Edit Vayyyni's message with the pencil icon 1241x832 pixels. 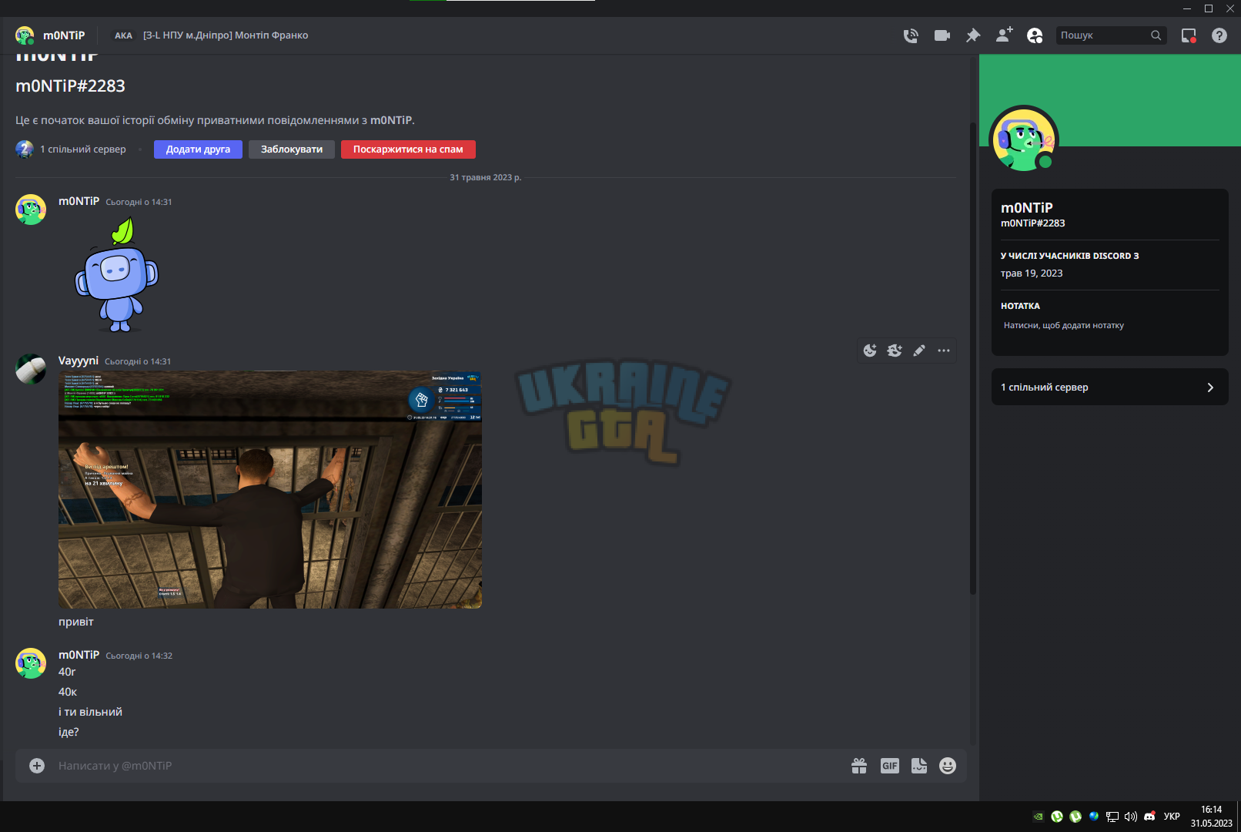pos(919,351)
